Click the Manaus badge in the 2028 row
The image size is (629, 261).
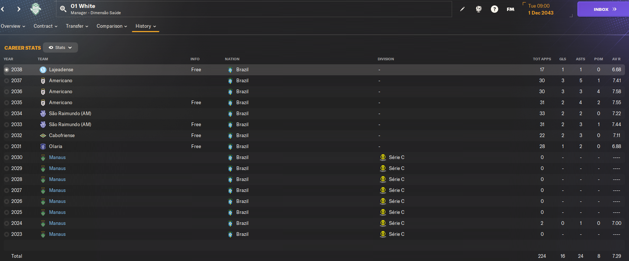click(43, 180)
